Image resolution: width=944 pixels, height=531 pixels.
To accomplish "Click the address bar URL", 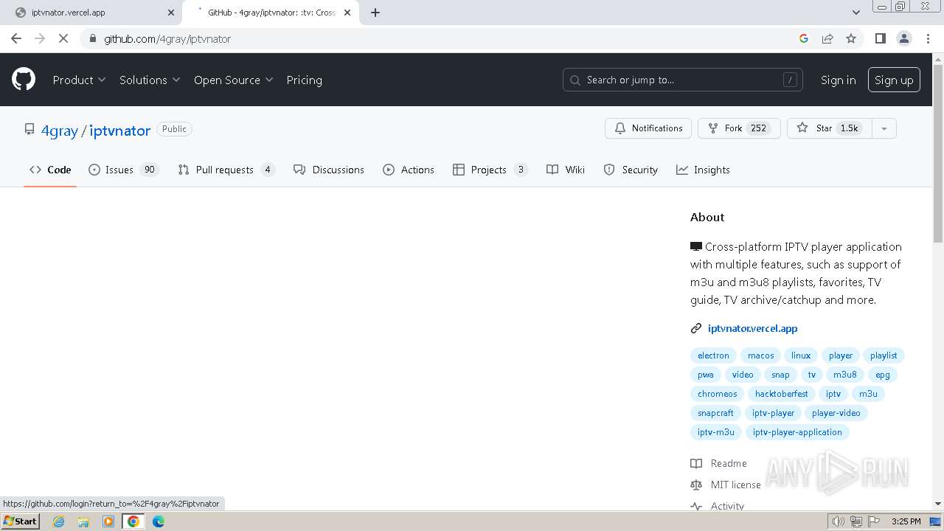I will [x=167, y=39].
